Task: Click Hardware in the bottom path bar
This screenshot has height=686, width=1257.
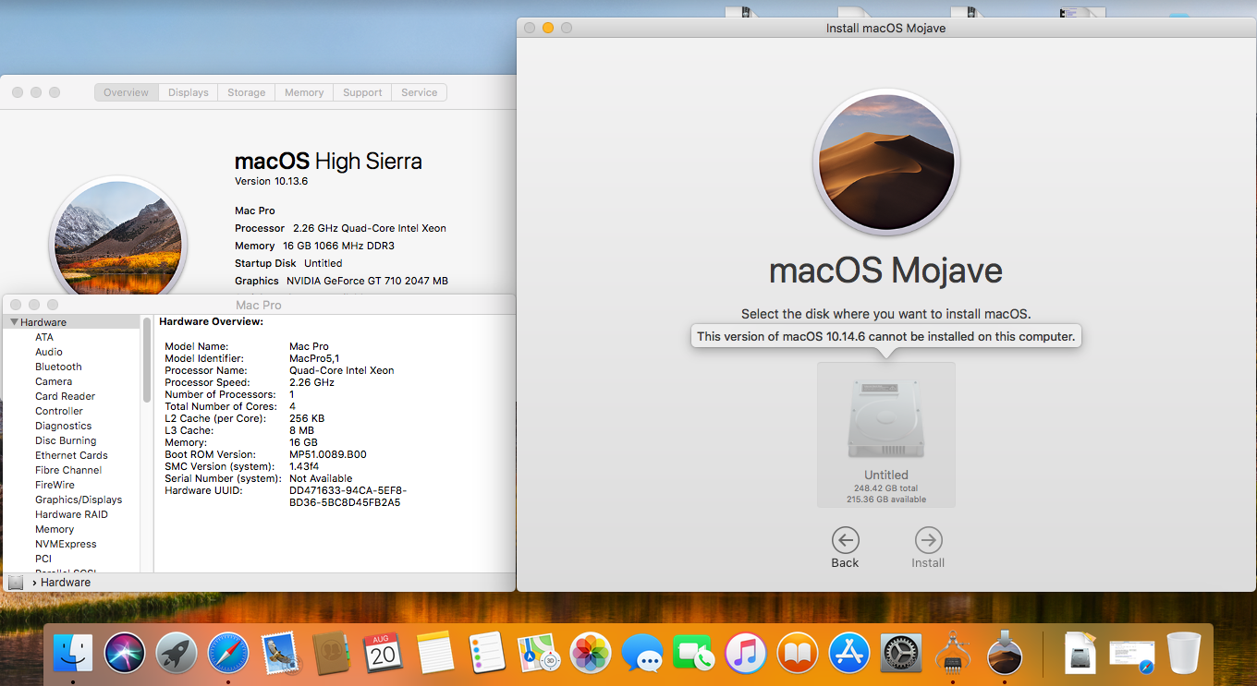Action: click(66, 583)
